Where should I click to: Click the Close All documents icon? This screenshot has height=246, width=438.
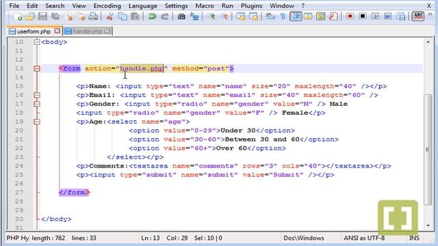tap(81, 16)
